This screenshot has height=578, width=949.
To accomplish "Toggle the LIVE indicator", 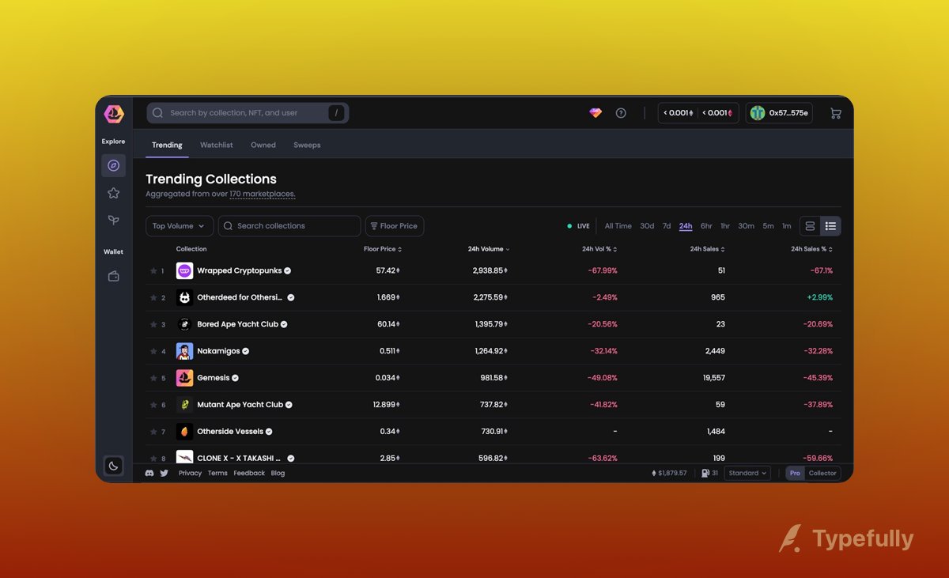I will pyautogui.click(x=578, y=226).
